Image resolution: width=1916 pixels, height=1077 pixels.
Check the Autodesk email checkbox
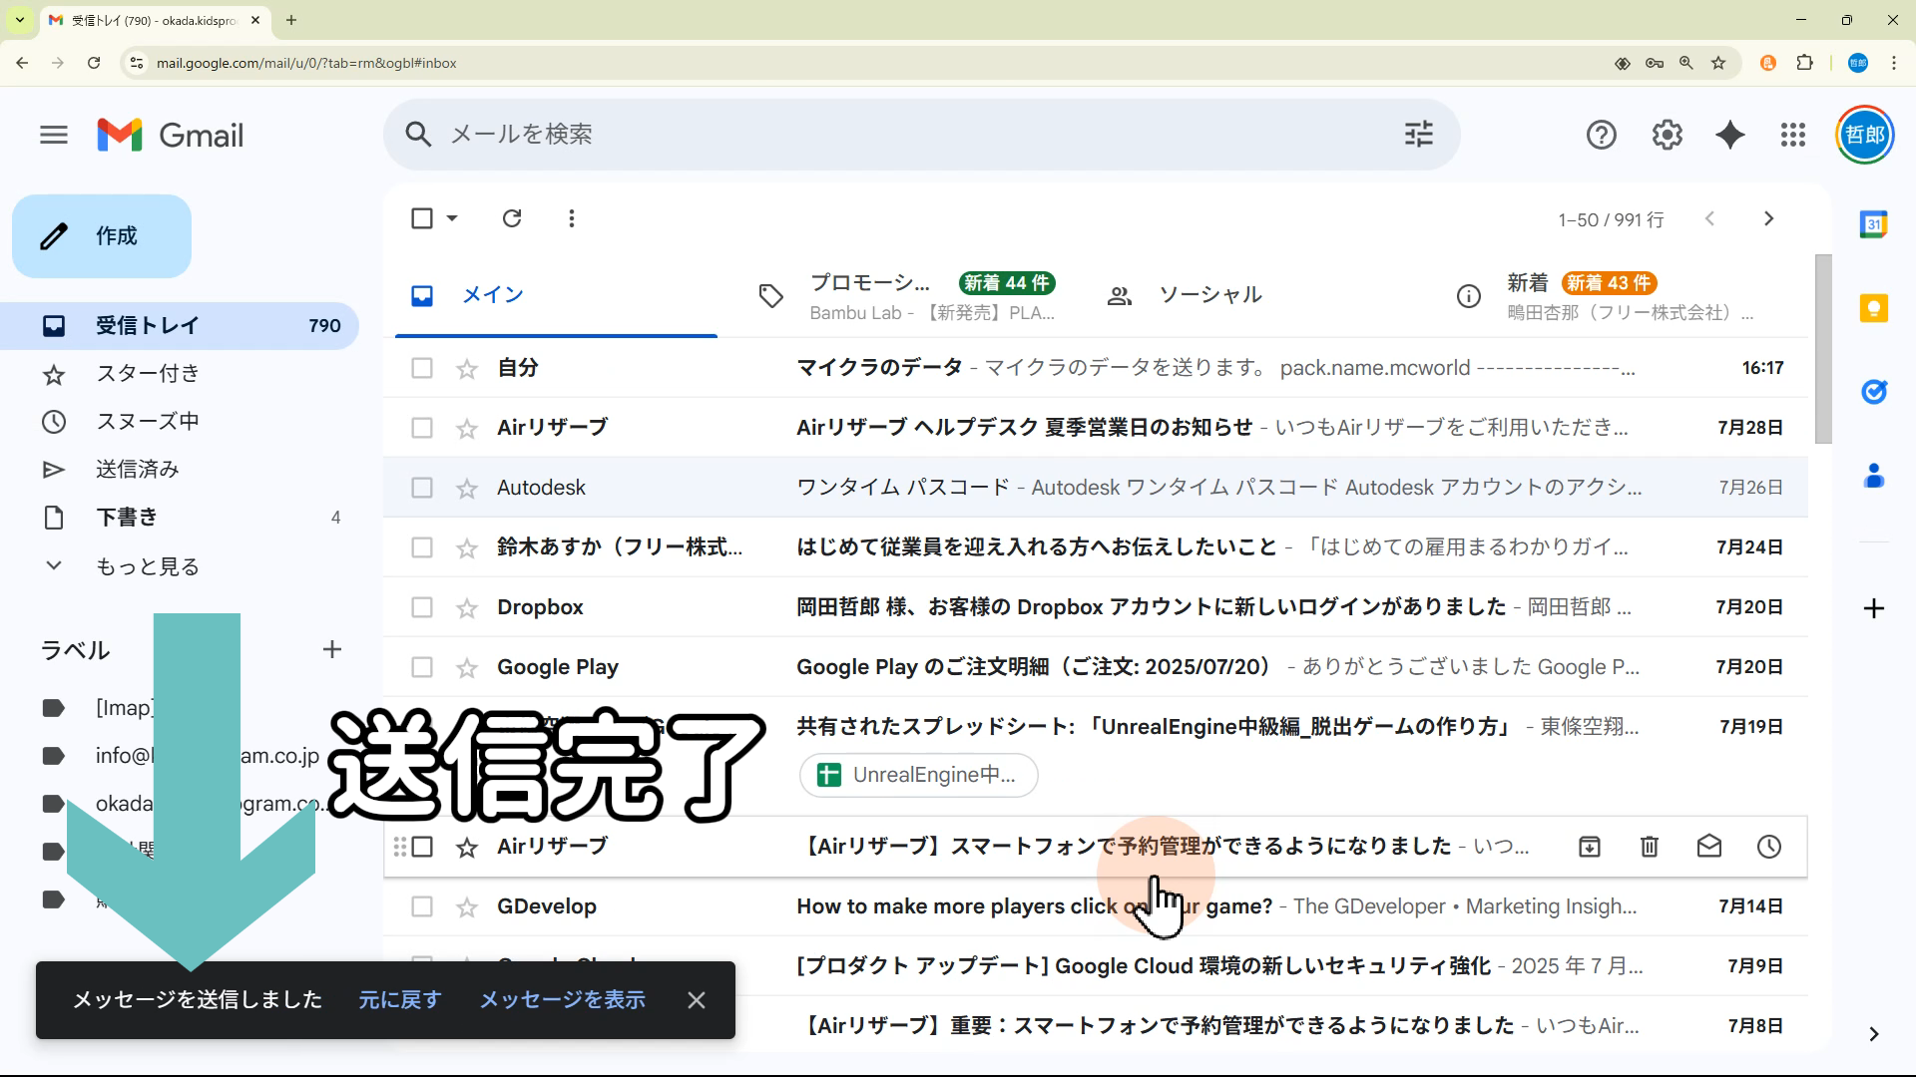(422, 488)
